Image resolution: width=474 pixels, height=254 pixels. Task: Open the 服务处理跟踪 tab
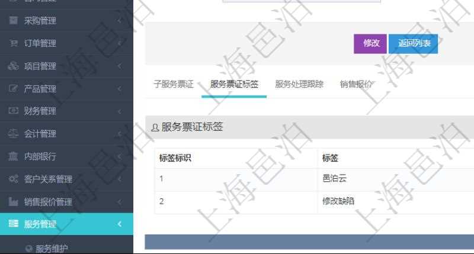(x=299, y=84)
